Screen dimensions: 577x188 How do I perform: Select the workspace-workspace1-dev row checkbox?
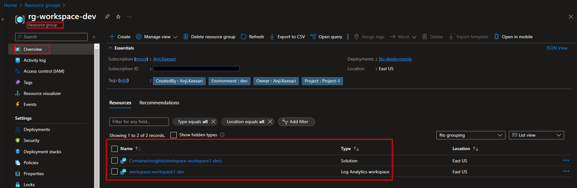[115, 172]
